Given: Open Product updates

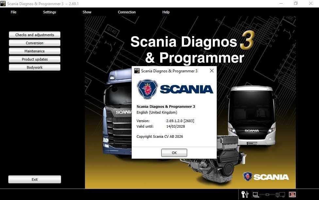Looking at the screenshot, I should pos(35,59).
